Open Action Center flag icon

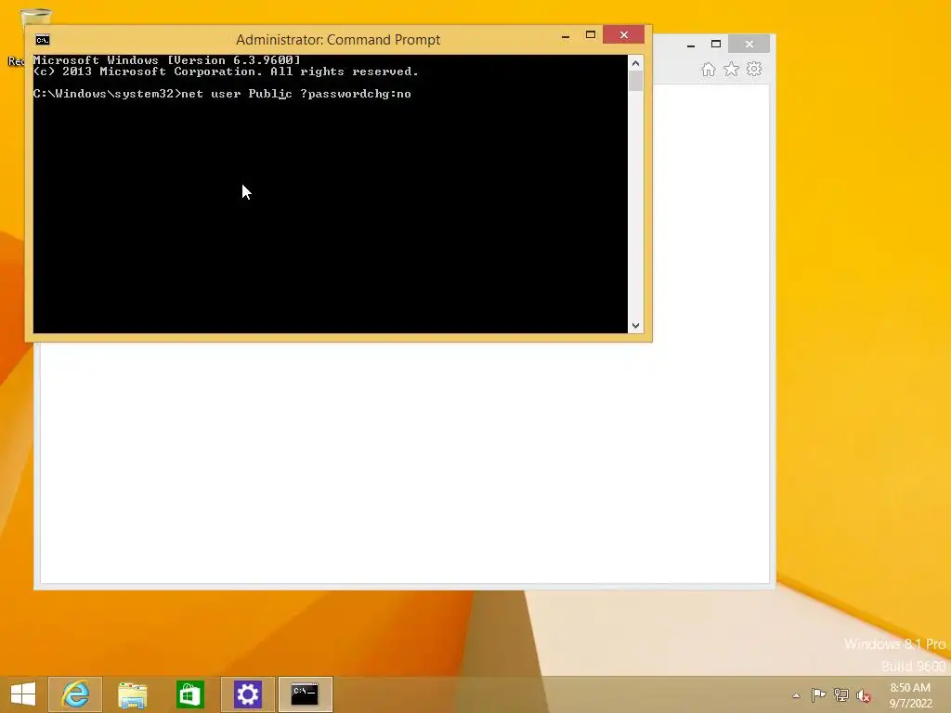click(818, 694)
